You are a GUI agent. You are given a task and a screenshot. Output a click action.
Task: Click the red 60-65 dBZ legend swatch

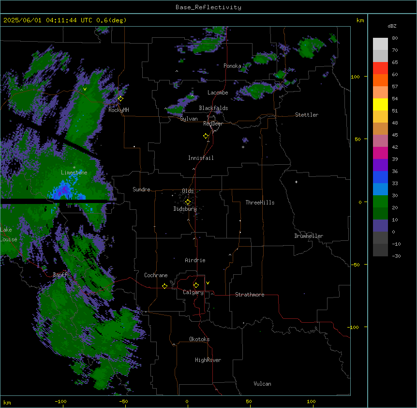(x=380, y=68)
